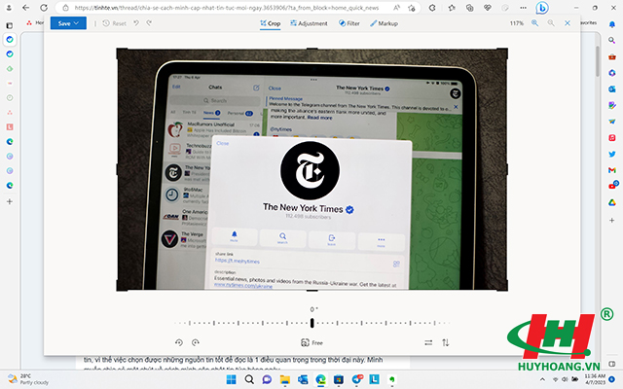Screen dimensions: 623x389
Task: Open the Favorites star-list button
Action: (x=452, y=8)
